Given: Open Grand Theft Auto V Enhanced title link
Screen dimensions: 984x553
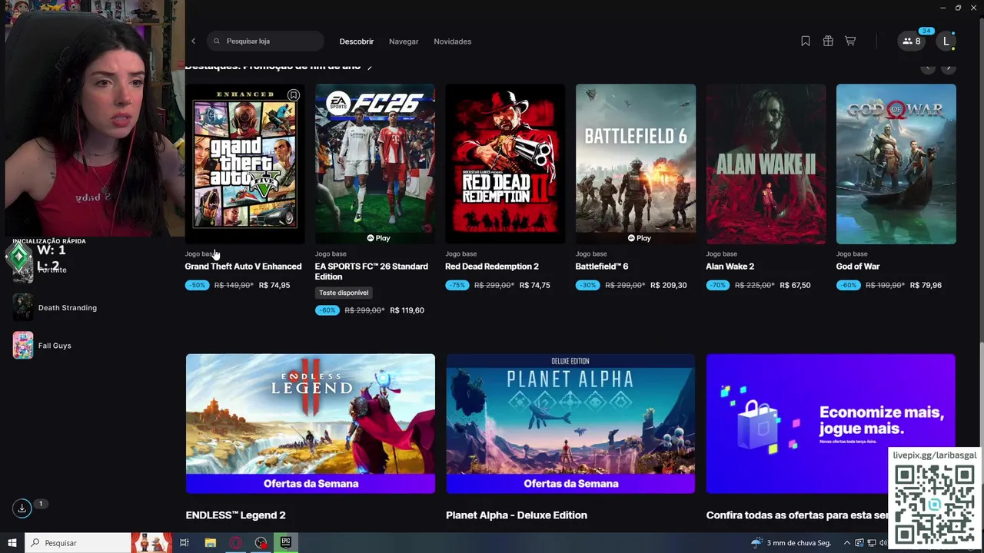Looking at the screenshot, I should 243,267.
